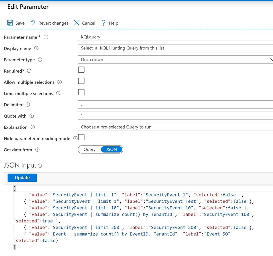Click the Revert changes undo arrow icon
This screenshot has height=256, width=273.
(x=33, y=23)
